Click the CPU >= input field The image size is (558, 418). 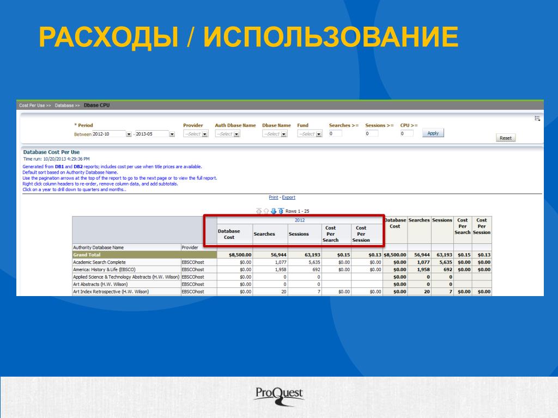click(x=407, y=134)
